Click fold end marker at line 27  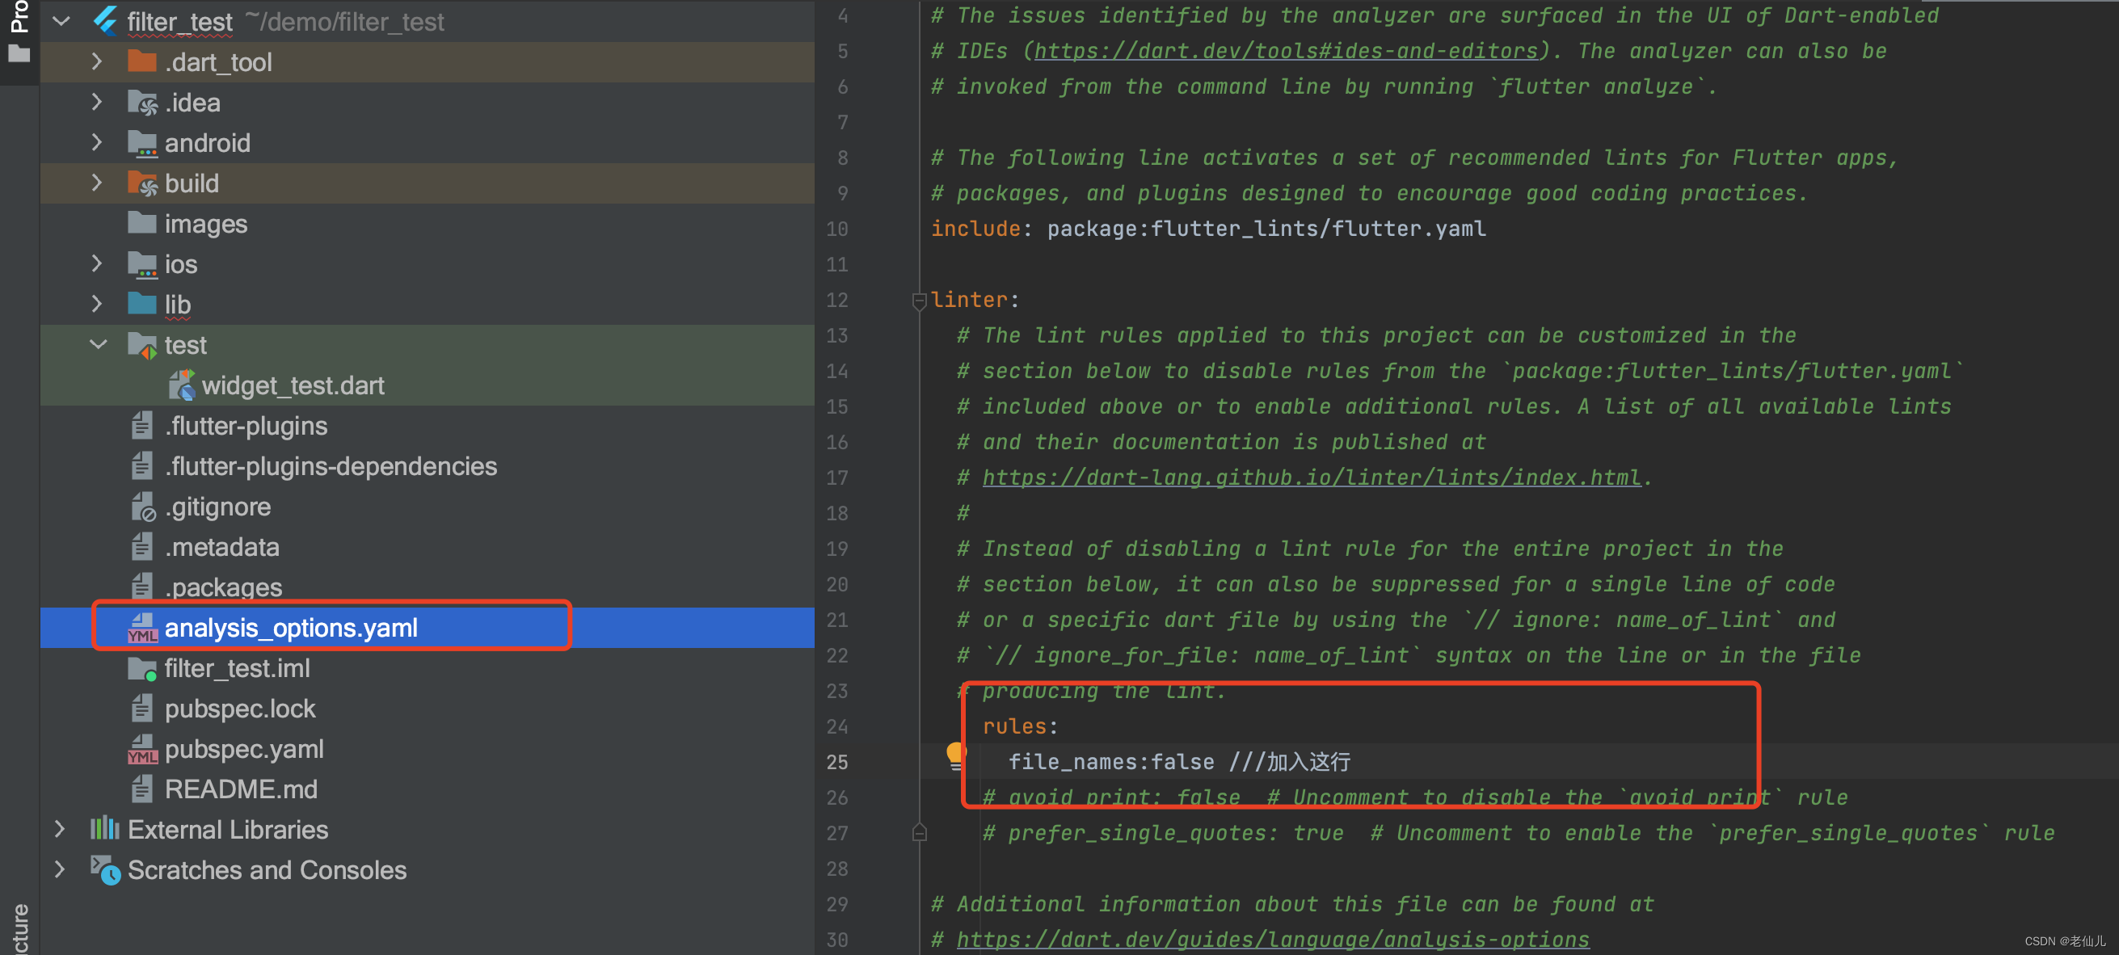920,833
